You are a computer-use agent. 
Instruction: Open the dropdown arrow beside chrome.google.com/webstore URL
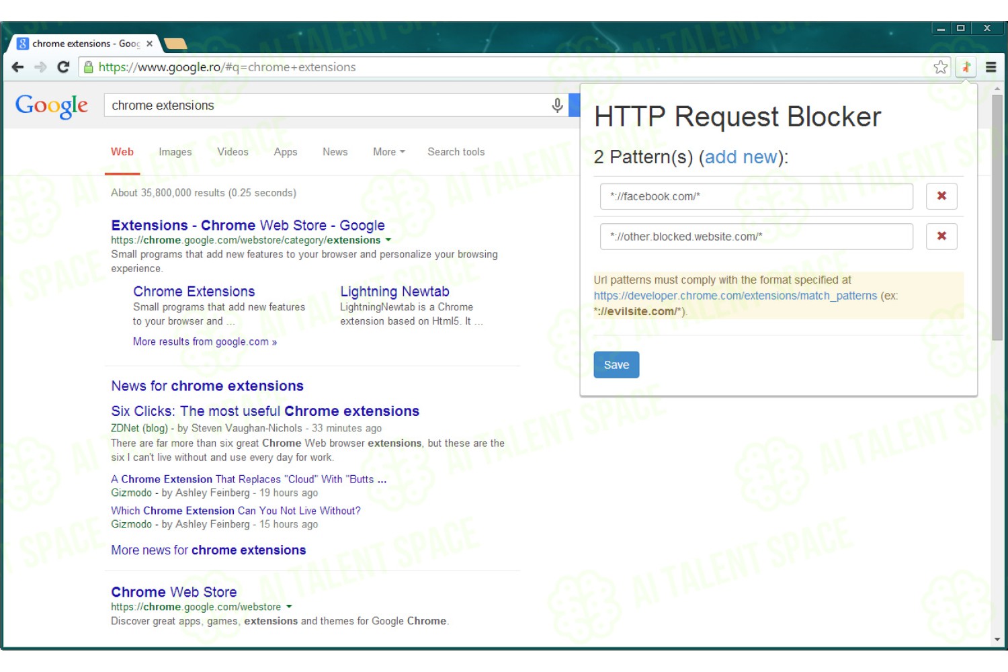(x=289, y=607)
